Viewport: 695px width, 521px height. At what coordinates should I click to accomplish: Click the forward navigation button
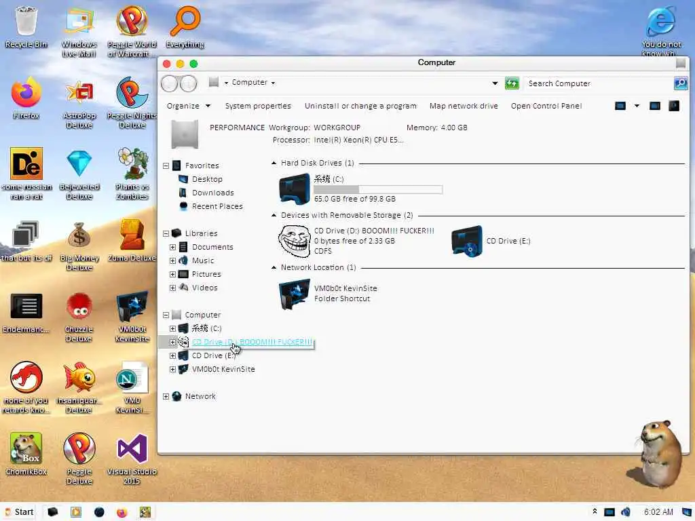coord(189,83)
